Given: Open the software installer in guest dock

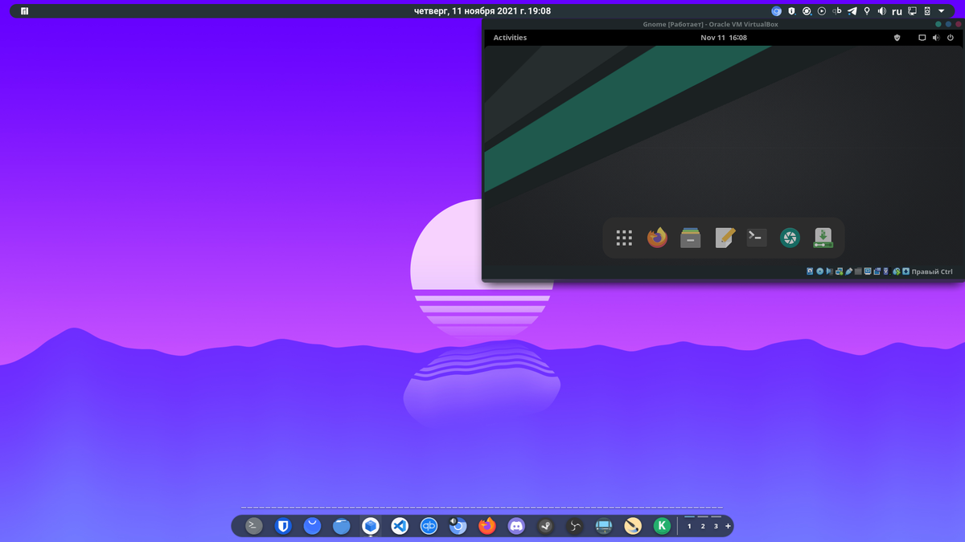Looking at the screenshot, I should 823,238.
